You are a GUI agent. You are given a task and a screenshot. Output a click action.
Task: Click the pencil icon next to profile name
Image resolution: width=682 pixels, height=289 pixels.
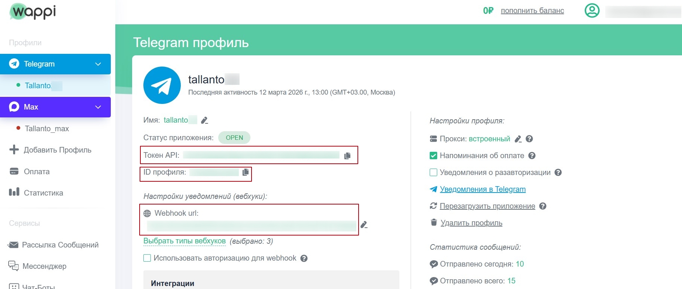coord(204,120)
